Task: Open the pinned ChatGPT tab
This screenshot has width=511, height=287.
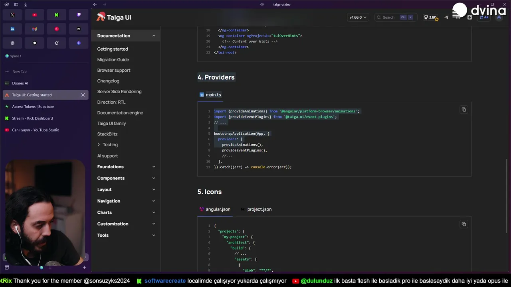Action: click(x=12, y=43)
